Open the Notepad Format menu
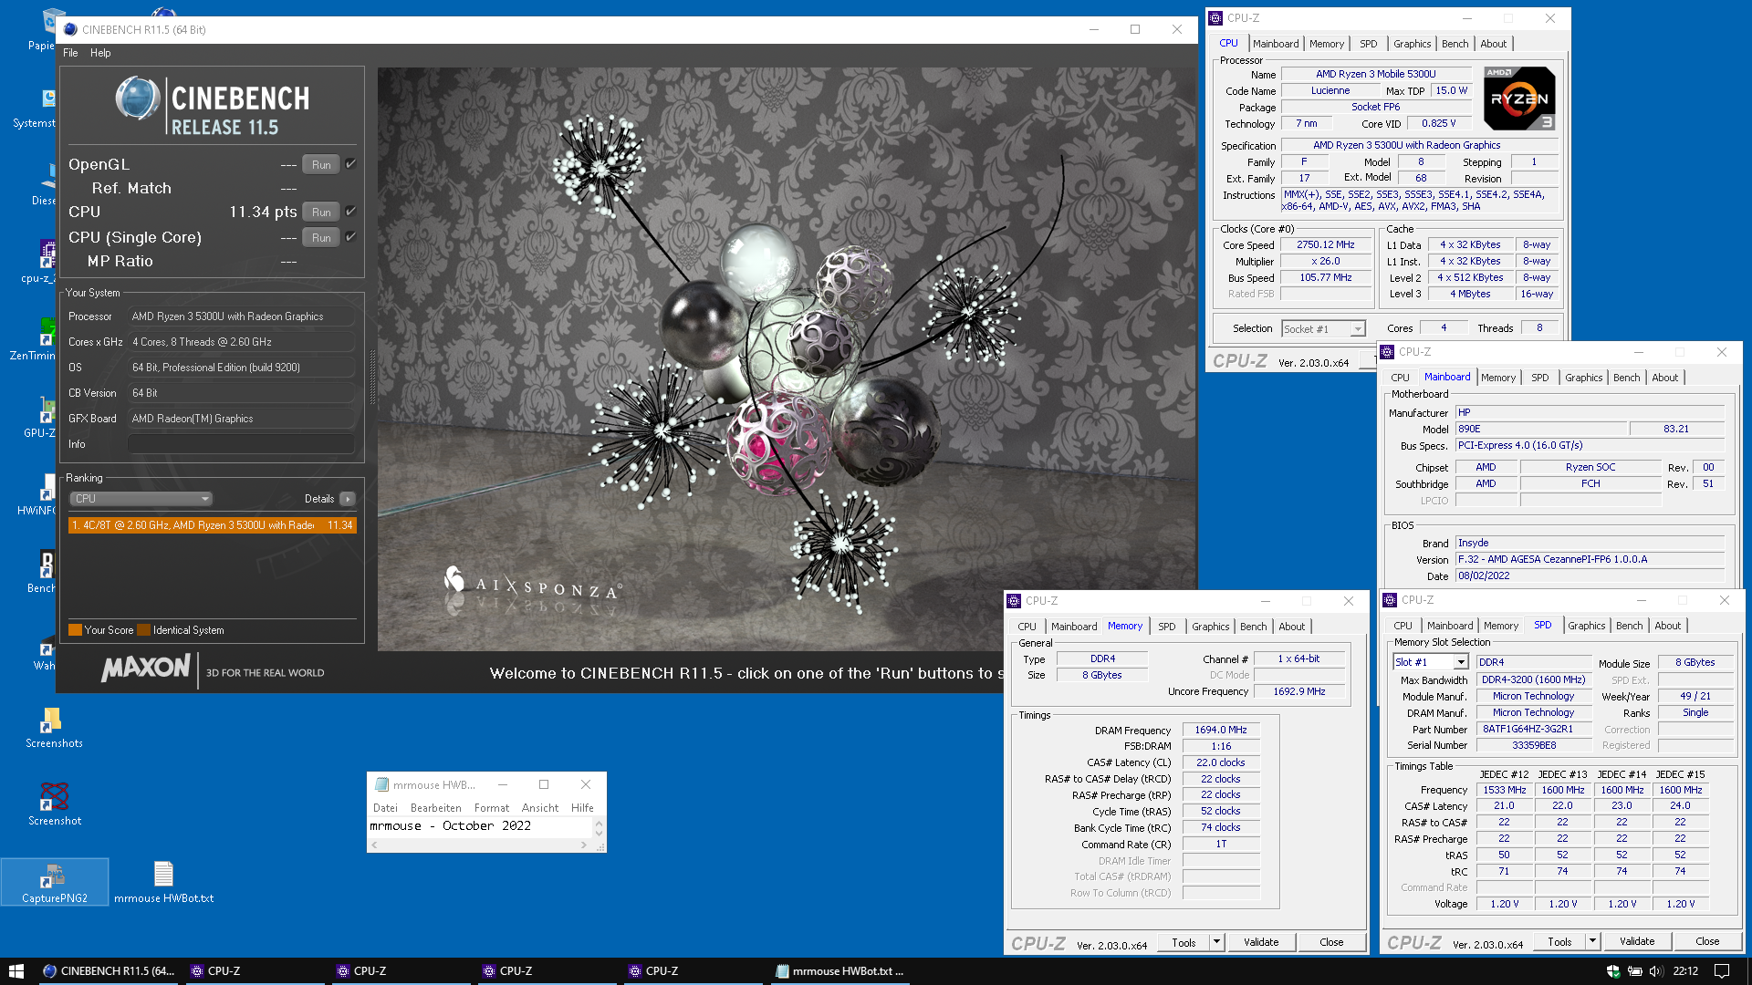This screenshot has width=1752, height=985. [492, 808]
